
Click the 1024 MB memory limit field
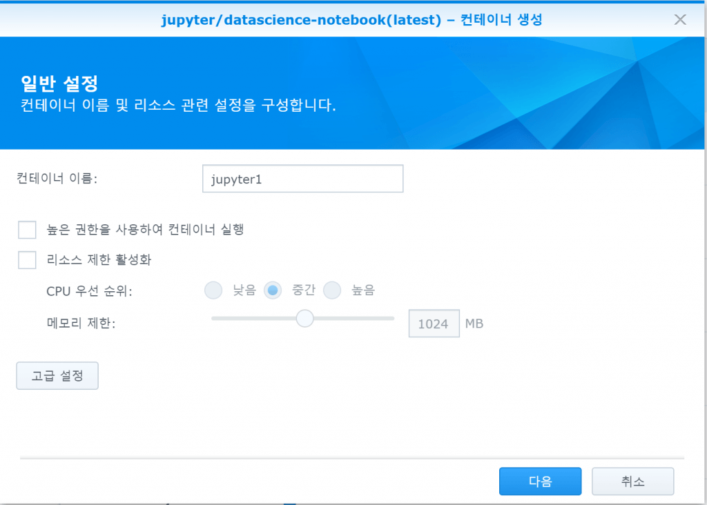point(434,324)
